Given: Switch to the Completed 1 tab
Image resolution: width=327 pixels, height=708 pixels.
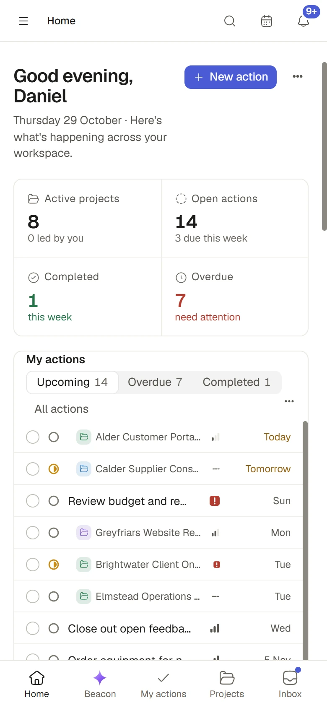Looking at the screenshot, I should 236,382.
